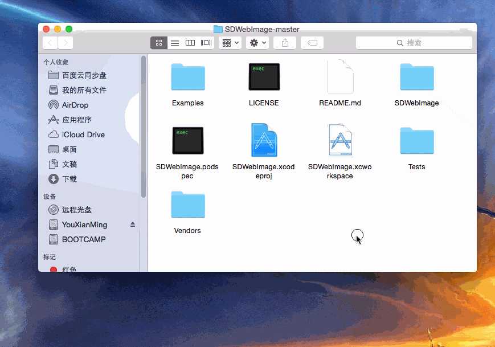495x347 pixels.
Task: Click the Vendors folder name label
Action: point(187,231)
